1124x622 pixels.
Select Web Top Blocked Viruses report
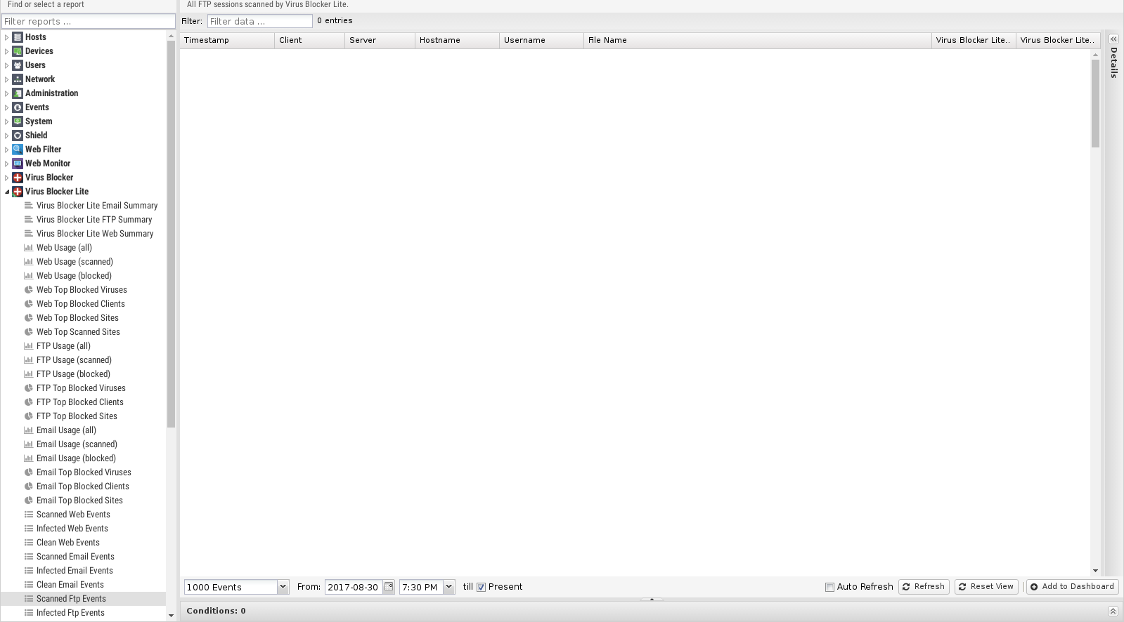pos(82,290)
